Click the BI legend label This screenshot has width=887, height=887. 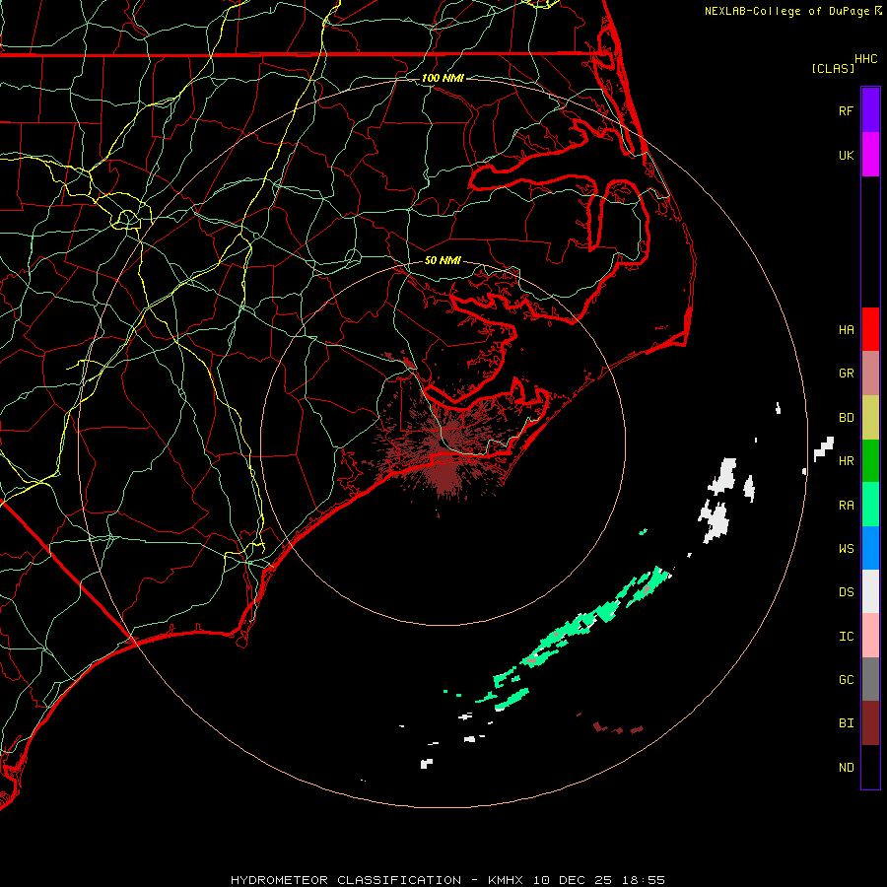(x=847, y=723)
